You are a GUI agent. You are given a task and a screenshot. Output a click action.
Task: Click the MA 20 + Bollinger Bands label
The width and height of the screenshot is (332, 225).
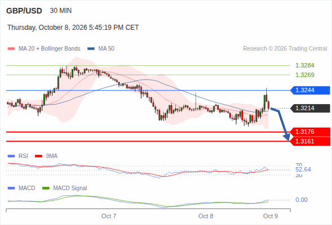(x=50, y=49)
